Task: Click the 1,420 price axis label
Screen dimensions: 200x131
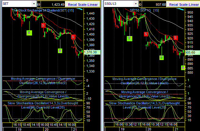Action: (91, 24)
